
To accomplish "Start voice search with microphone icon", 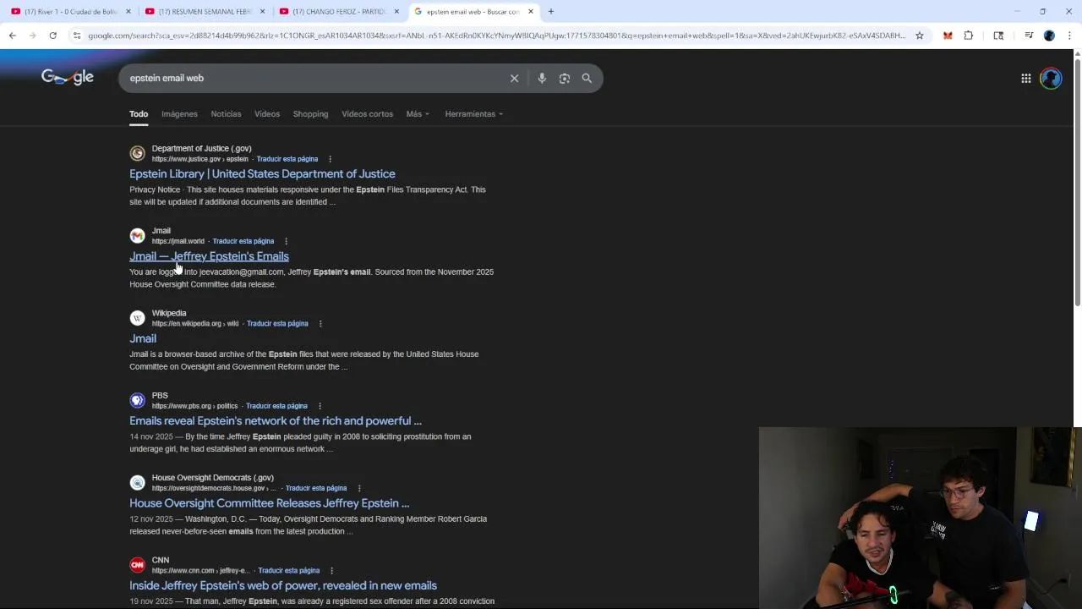I will 542,78.
